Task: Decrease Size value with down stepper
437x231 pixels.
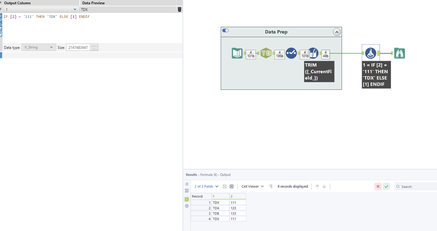Action: coord(94,49)
